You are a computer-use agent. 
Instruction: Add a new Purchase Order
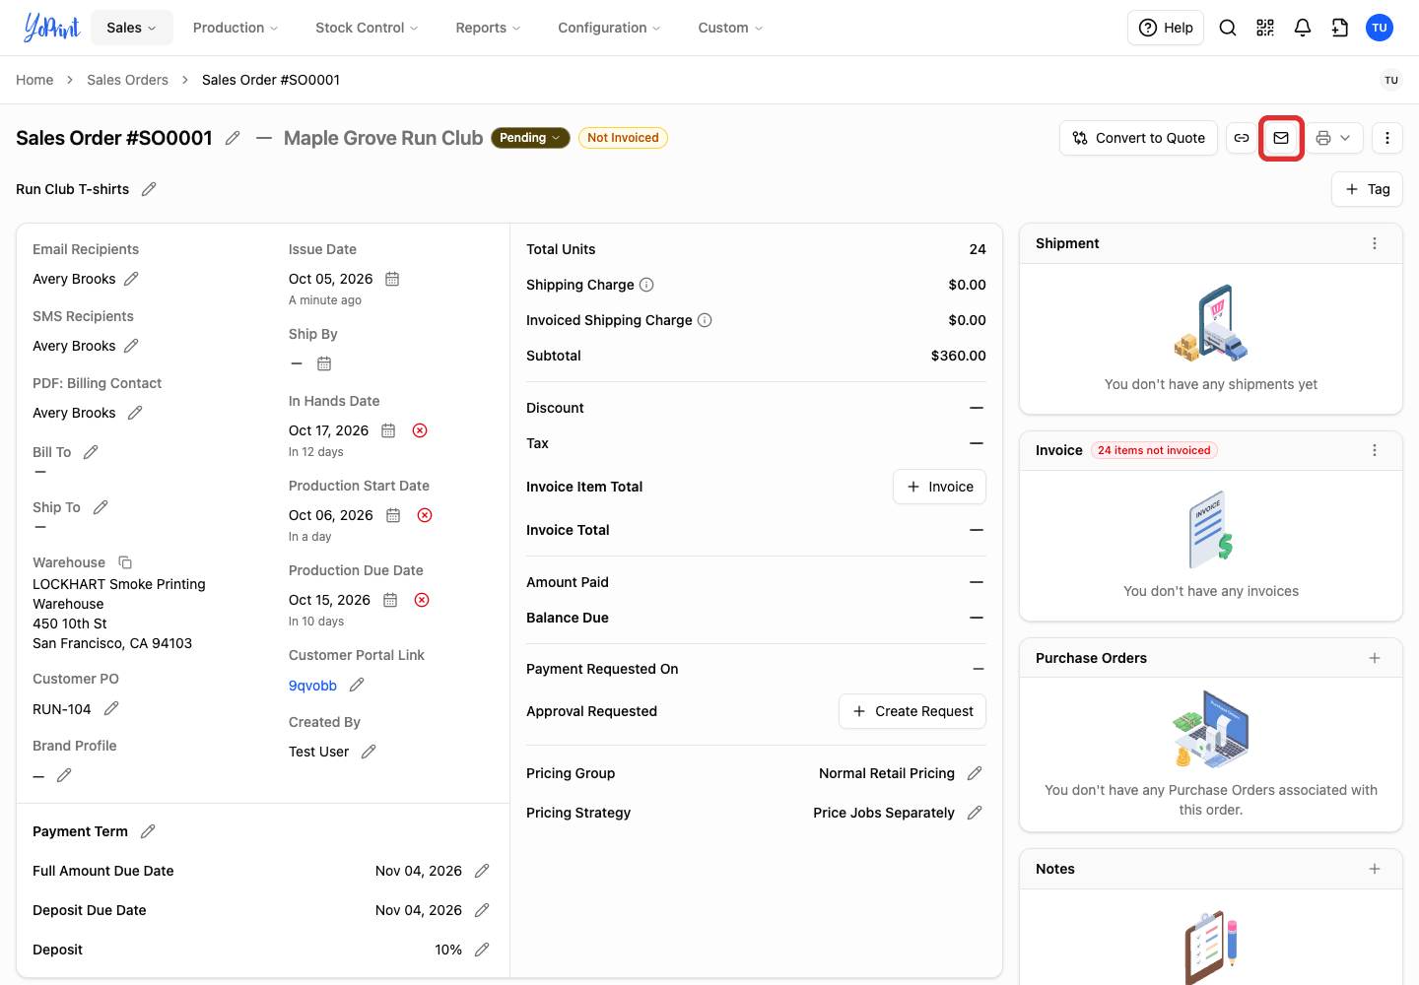(x=1375, y=658)
